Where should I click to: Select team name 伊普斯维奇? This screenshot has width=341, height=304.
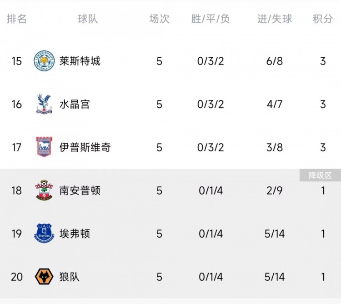[85, 147]
